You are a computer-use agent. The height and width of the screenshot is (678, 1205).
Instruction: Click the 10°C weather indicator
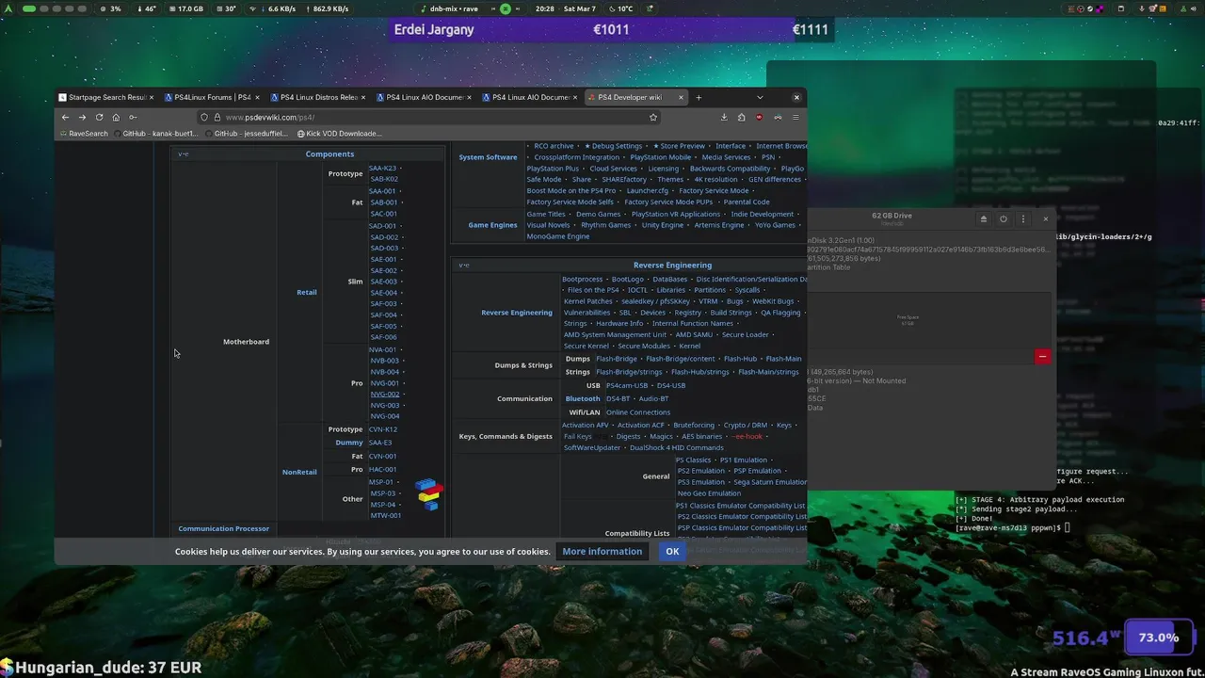(619, 8)
